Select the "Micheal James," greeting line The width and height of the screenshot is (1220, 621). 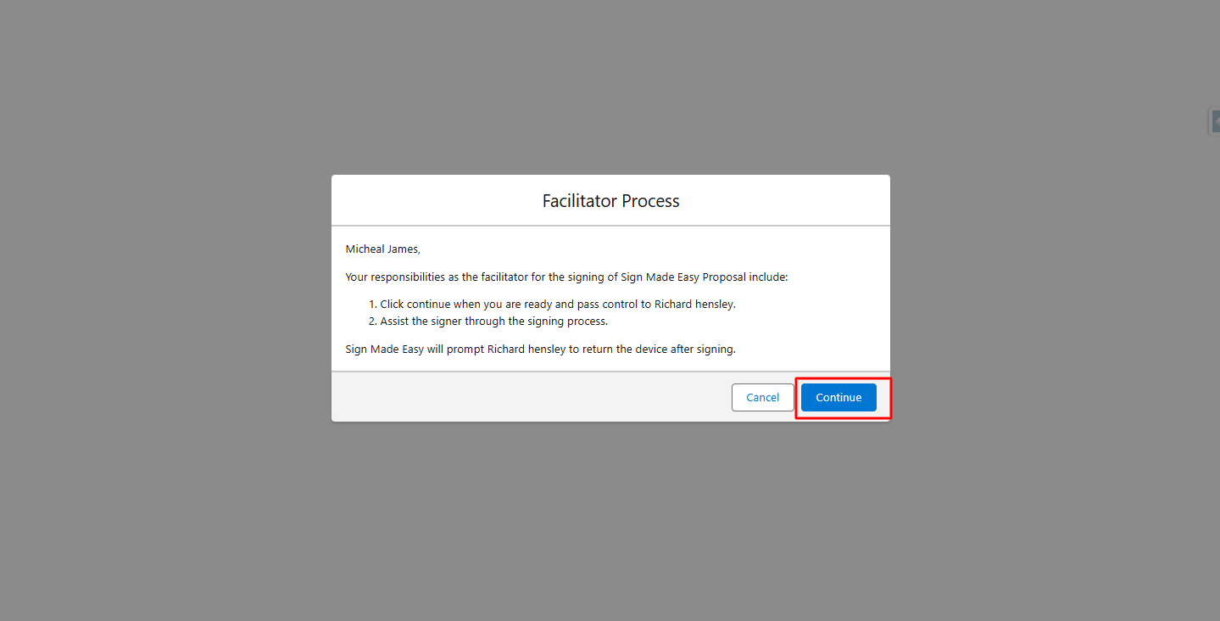point(382,249)
